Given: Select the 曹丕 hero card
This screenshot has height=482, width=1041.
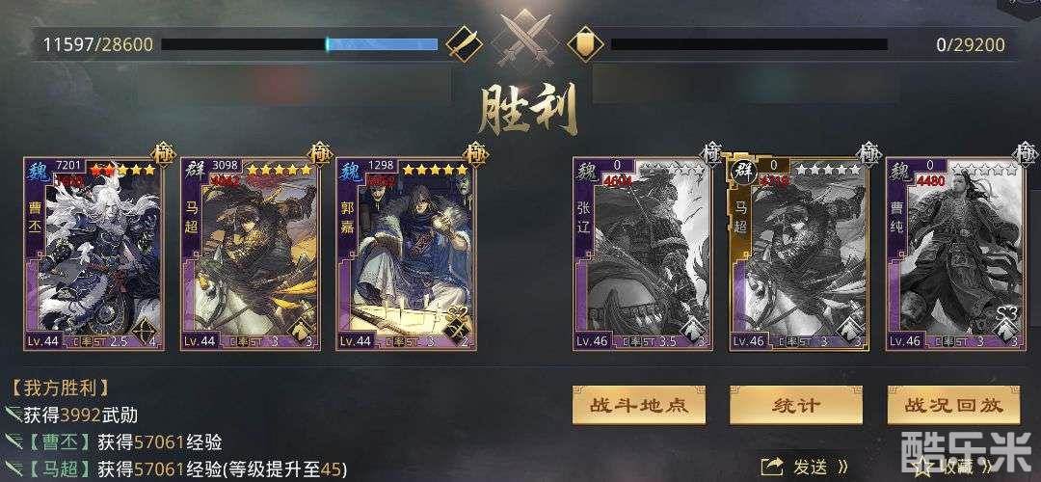Looking at the screenshot, I should point(93,254).
